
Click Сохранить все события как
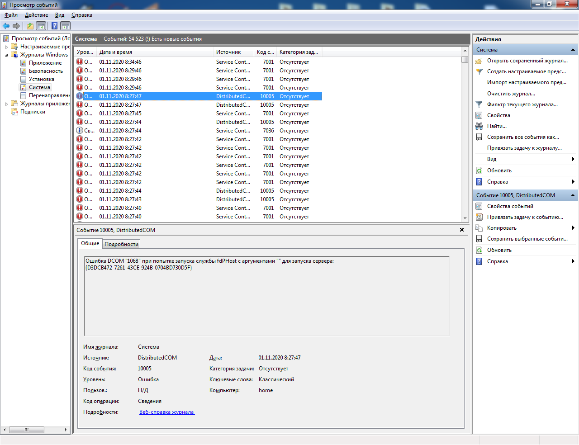(x=522, y=137)
